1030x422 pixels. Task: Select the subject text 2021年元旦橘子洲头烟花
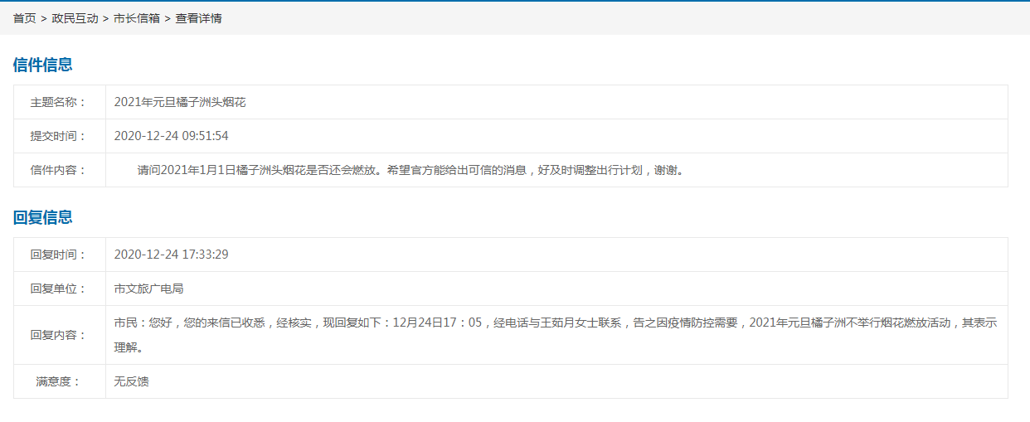[x=180, y=102]
